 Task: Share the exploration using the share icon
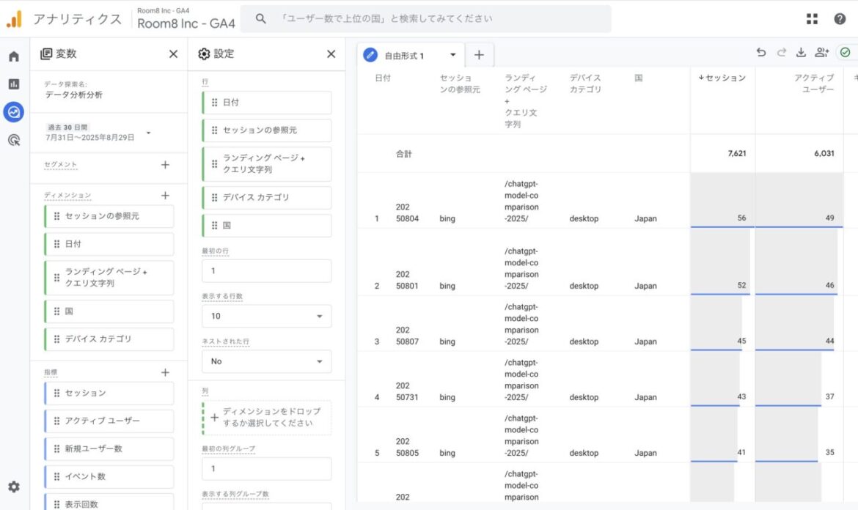(821, 53)
